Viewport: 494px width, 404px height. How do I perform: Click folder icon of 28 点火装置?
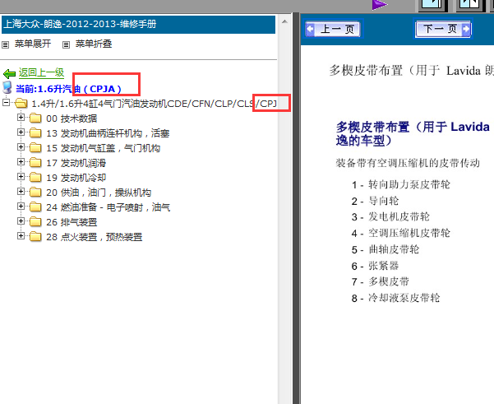(x=35, y=236)
